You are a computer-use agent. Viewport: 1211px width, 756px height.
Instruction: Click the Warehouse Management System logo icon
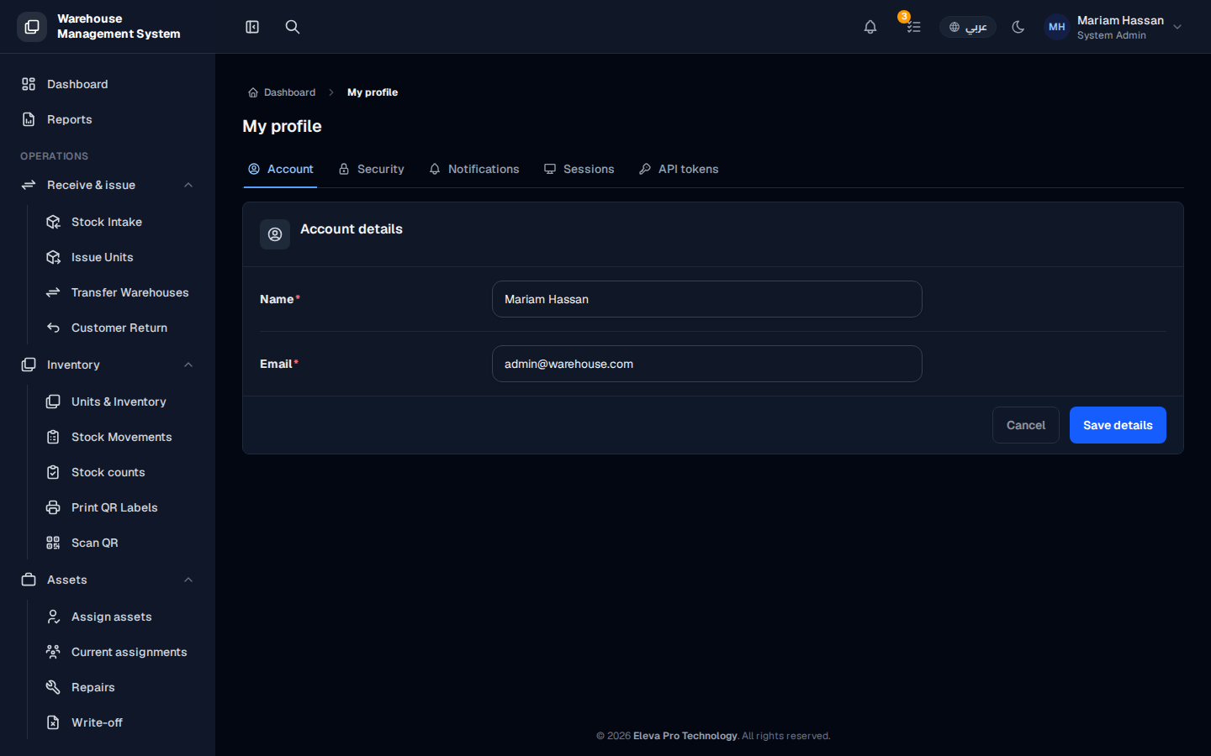coord(32,27)
